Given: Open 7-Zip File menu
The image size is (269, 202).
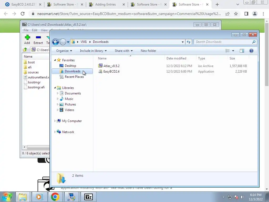Looking at the screenshot, I should pos(26,30).
